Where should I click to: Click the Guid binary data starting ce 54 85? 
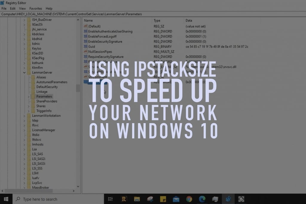click(x=217, y=46)
